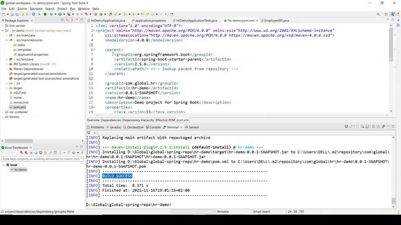
Task: Expand the Maven Dependencies node
Action: pos(7,69)
